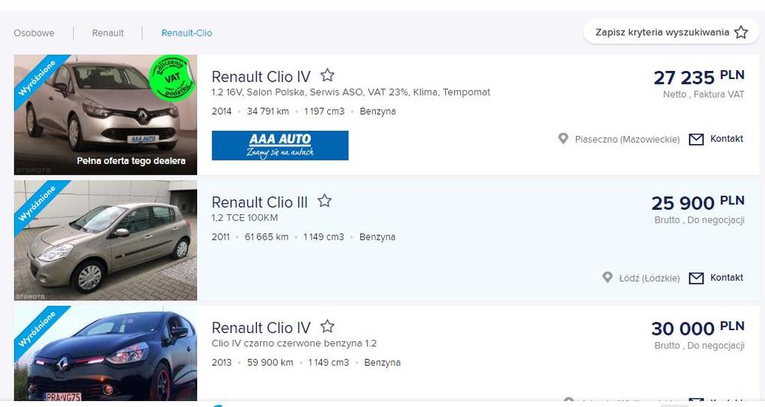Save search via Zapisz kryteria wyszukiwania

coord(672,32)
